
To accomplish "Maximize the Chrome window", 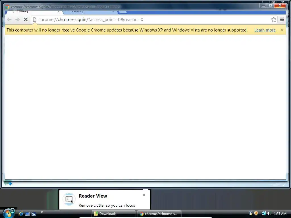I will tap(271, 6).
